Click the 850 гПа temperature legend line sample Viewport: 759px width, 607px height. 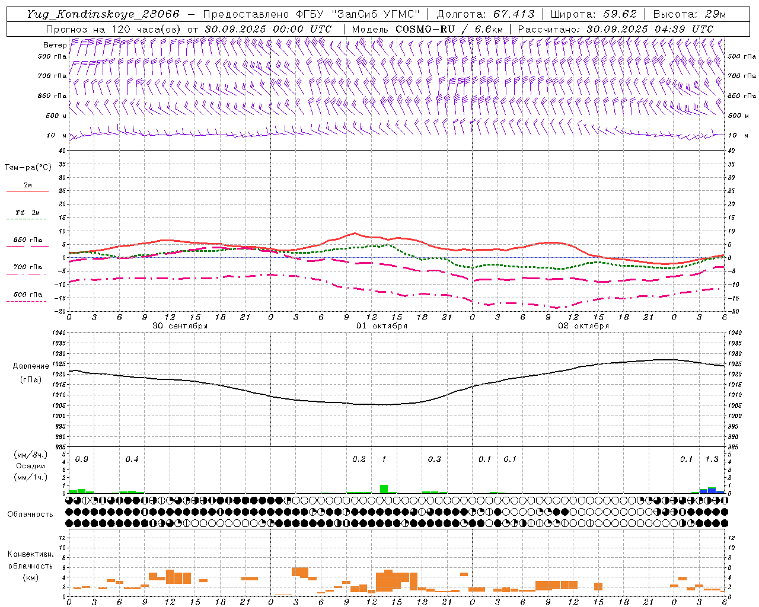[x=27, y=246]
